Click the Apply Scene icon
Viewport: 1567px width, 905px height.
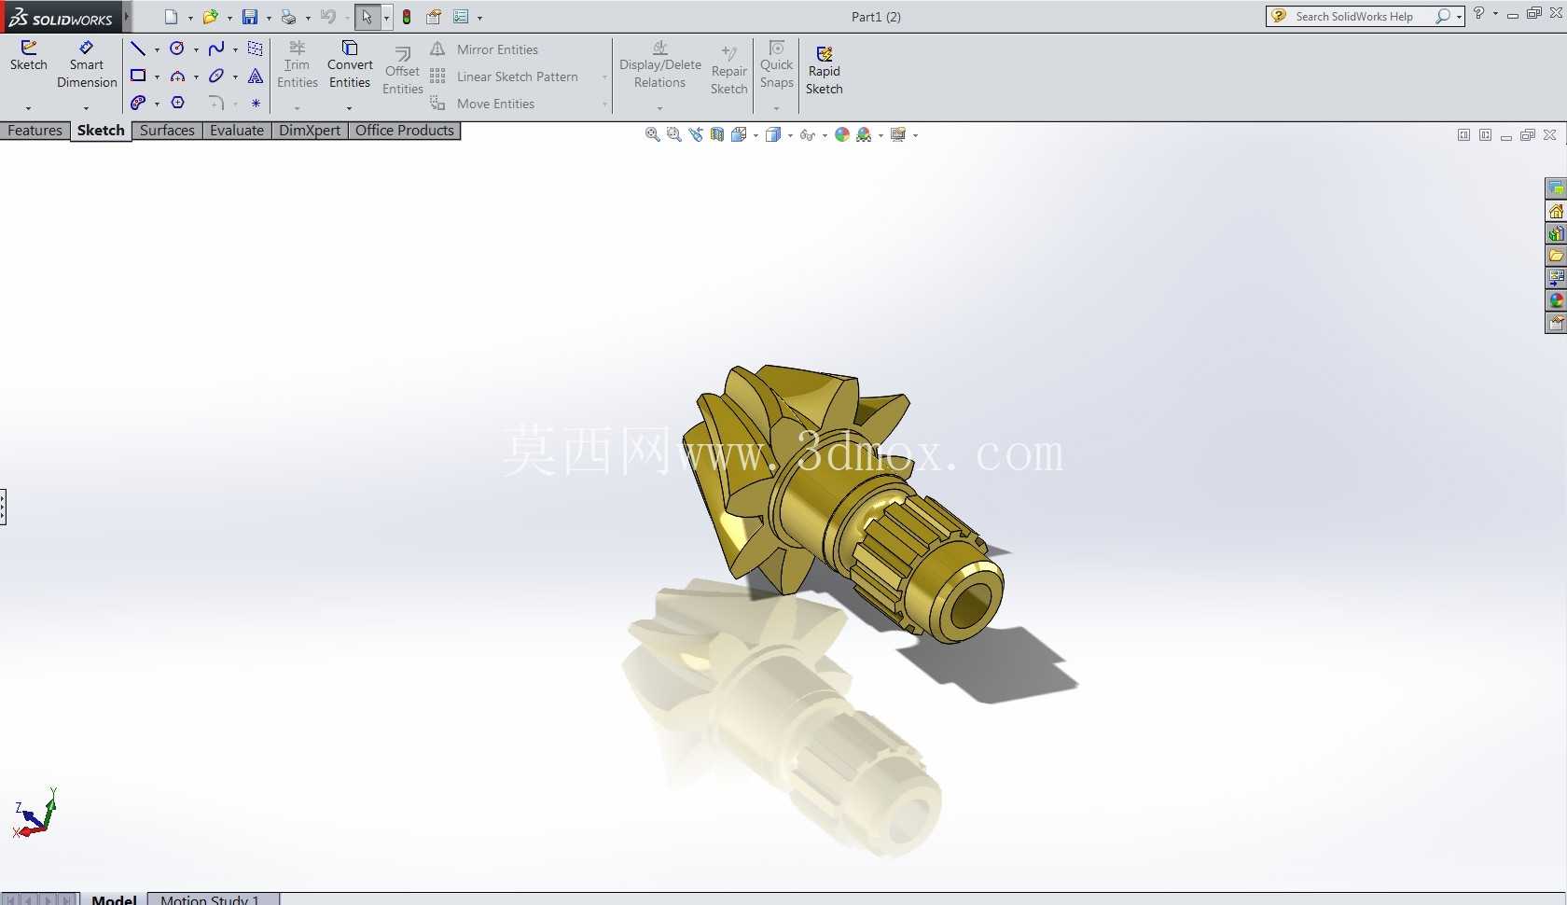[865, 135]
